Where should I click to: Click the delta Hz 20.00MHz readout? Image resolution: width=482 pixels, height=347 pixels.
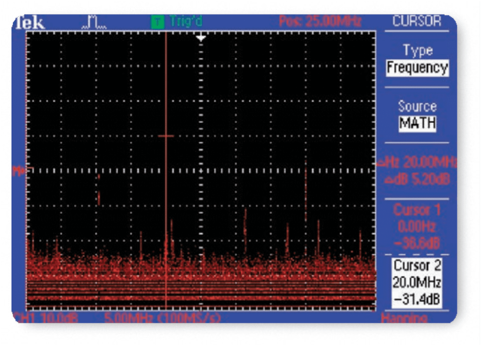(x=417, y=162)
